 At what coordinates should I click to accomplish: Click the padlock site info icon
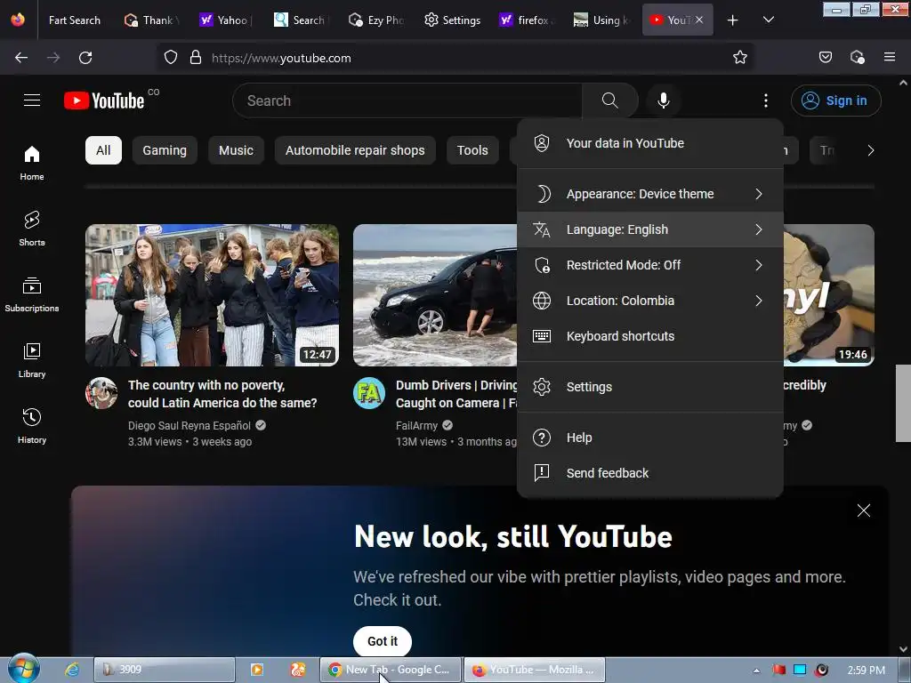tap(196, 58)
